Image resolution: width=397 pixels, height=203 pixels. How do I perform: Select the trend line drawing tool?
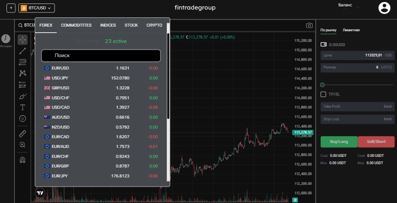(x=22, y=51)
